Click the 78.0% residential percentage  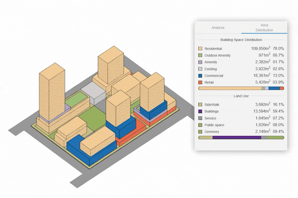[278, 49]
